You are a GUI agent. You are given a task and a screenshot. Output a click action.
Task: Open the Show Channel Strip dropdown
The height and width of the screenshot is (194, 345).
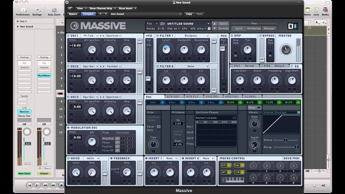(103, 8)
